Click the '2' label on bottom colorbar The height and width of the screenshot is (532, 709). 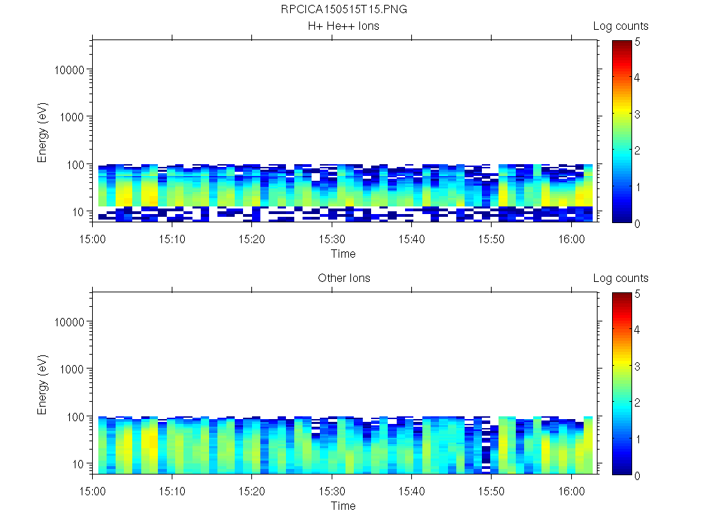click(637, 402)
